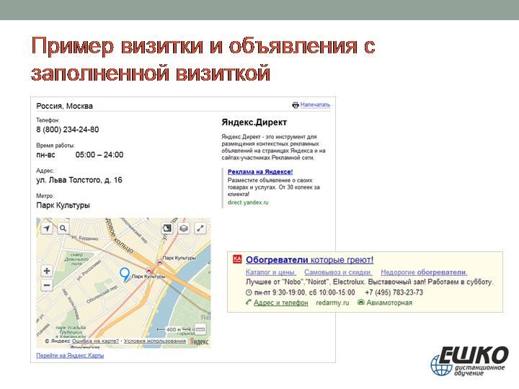Click the phone number +7 (495) 783-23-73
The height and width of the screenshot is (389, 519).
[x=394, y=292]
